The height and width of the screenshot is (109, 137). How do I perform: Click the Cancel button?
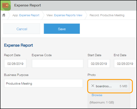(22, 29)
